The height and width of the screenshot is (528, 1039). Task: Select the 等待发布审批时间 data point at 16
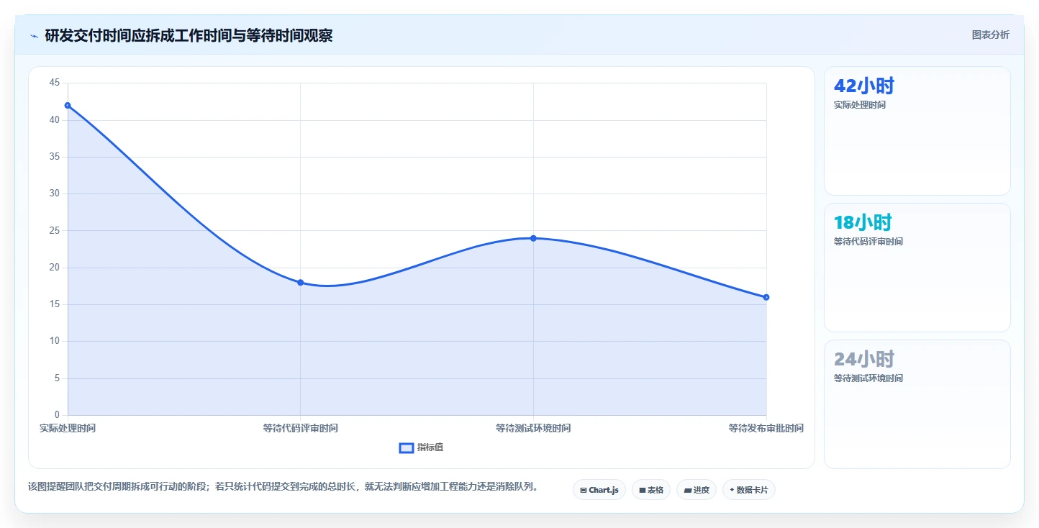(x=766, y=297)
